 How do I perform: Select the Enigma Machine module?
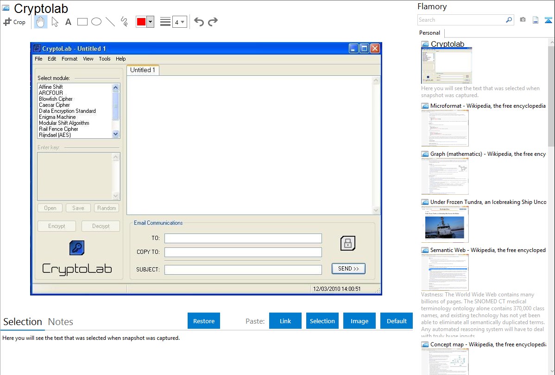(57, 117)
